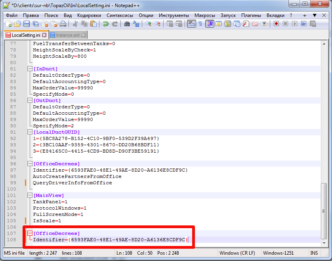The image size is (332, 261).
Task: Toggle show all characters pilcrow icon
Action: pos(200,24)
